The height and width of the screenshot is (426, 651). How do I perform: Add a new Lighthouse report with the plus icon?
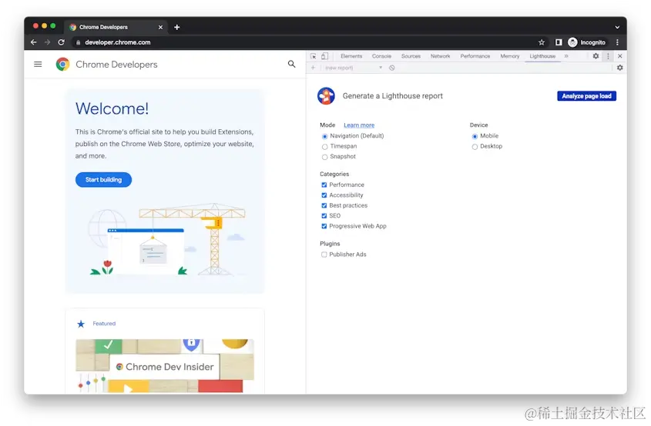[313, 68]
